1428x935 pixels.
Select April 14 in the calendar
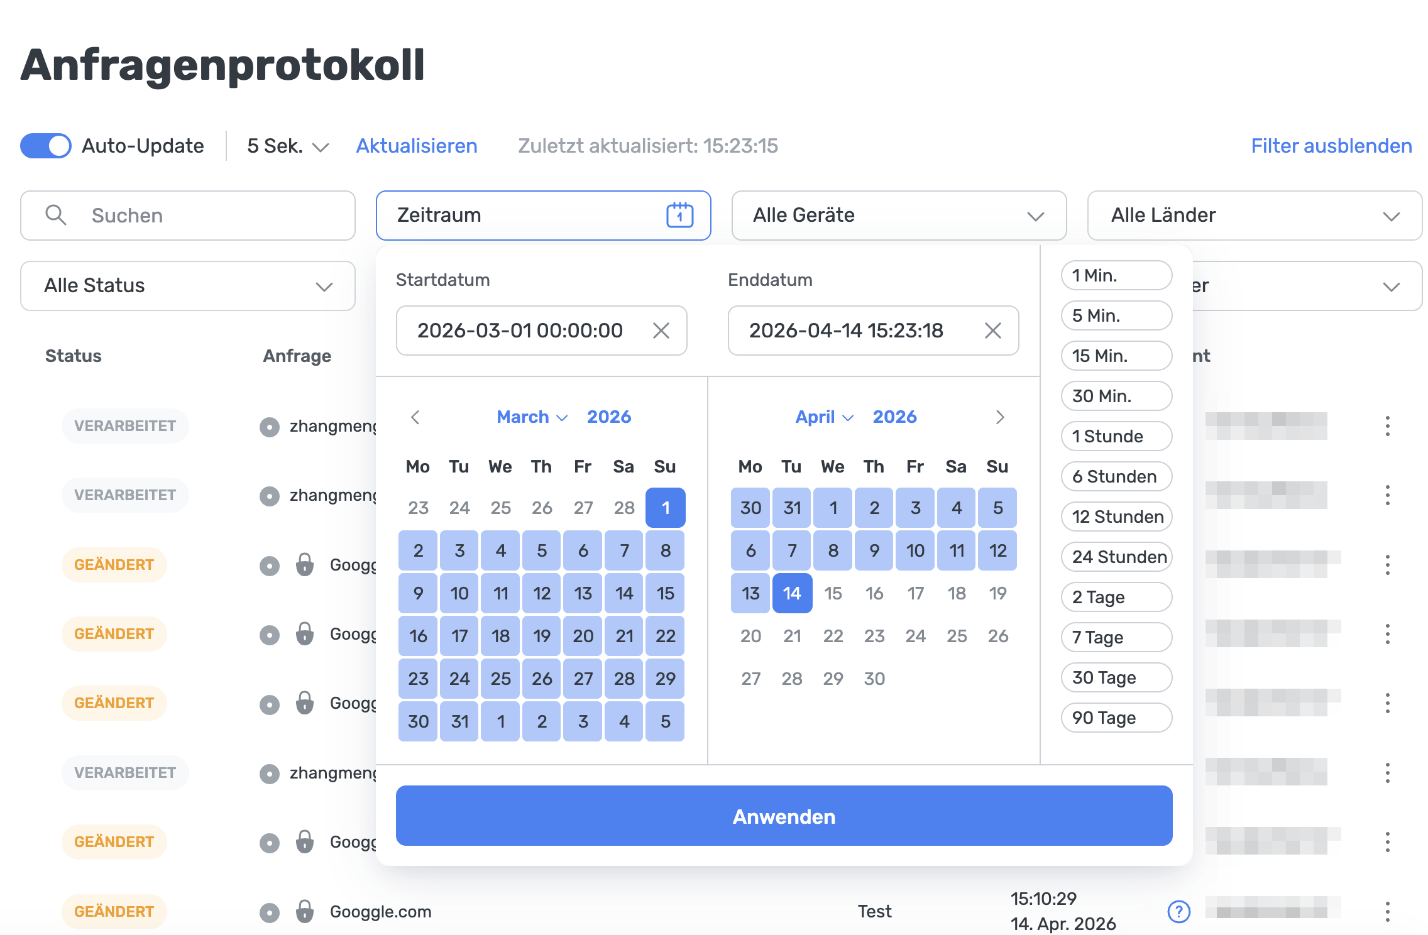[x=791, y=593]
